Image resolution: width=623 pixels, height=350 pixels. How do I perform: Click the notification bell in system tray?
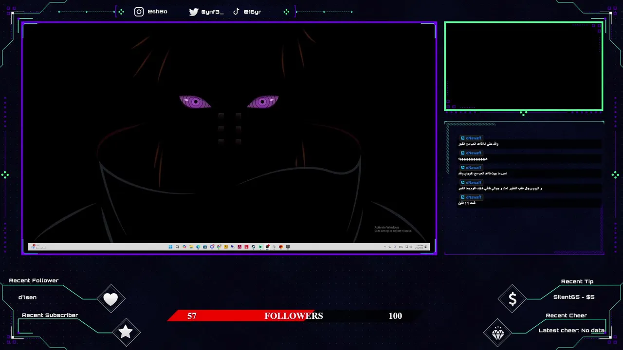426,247
